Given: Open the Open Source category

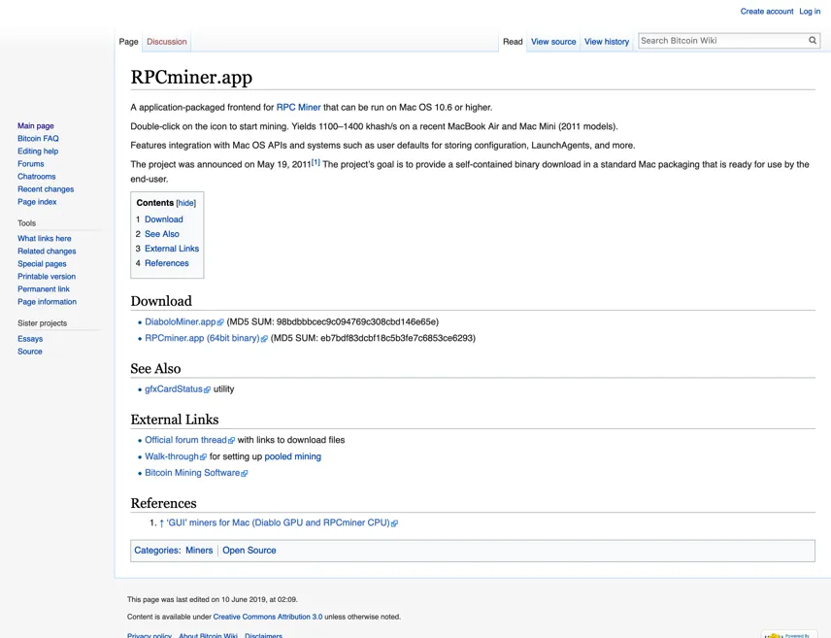Looking at the screenshot, I should click(x=249, y=551).
